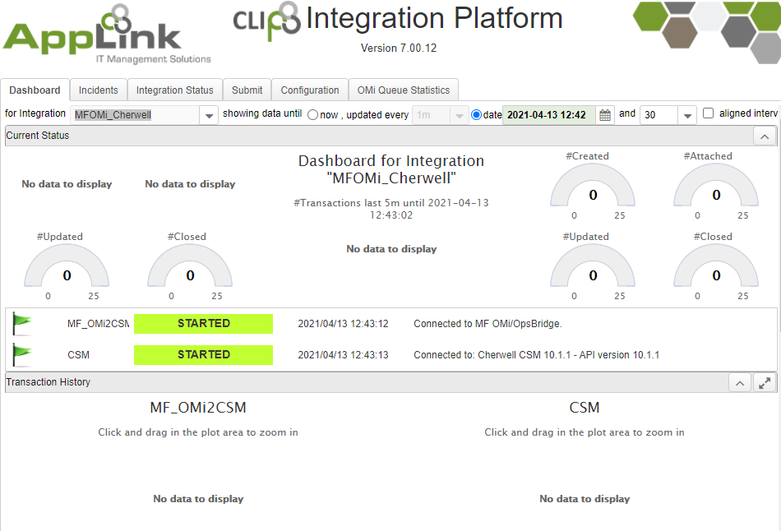781x531 pixels.
Task: Click the MFOMi_Cherwell integration input field
Action: [136, 115]
